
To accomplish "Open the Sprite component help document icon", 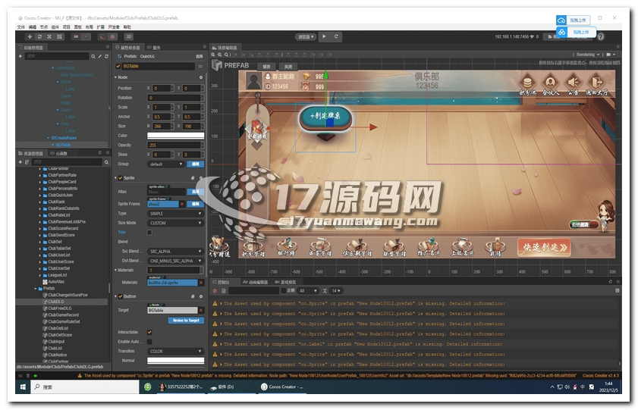I will (193, 178).
